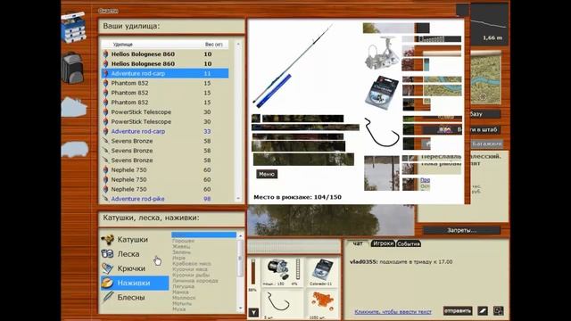Click the car travel icon in sidebar
The height and width of the screenshot is (321, 571).
pos(75,149)
